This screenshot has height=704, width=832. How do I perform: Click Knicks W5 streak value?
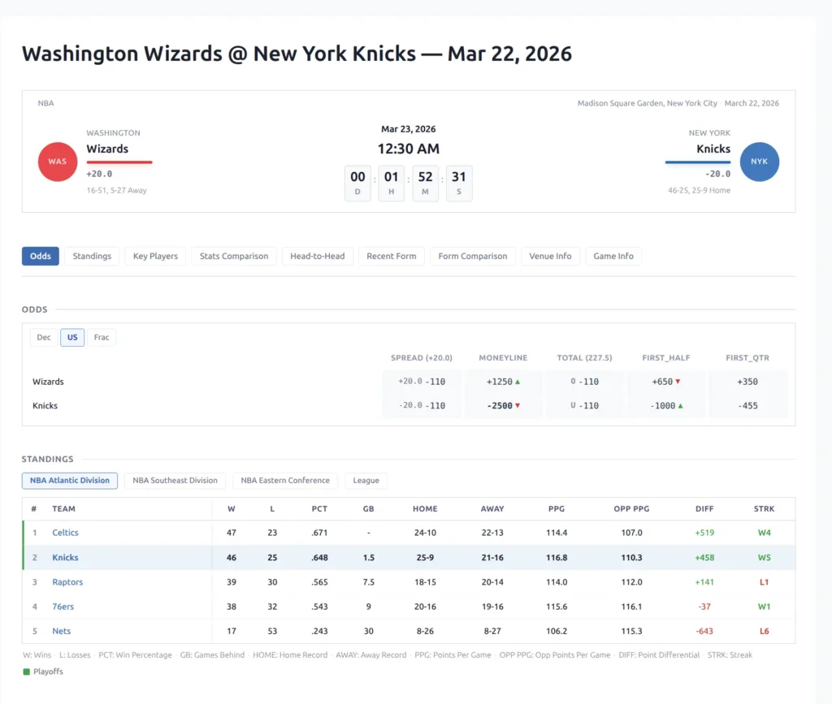coord(764,558)
